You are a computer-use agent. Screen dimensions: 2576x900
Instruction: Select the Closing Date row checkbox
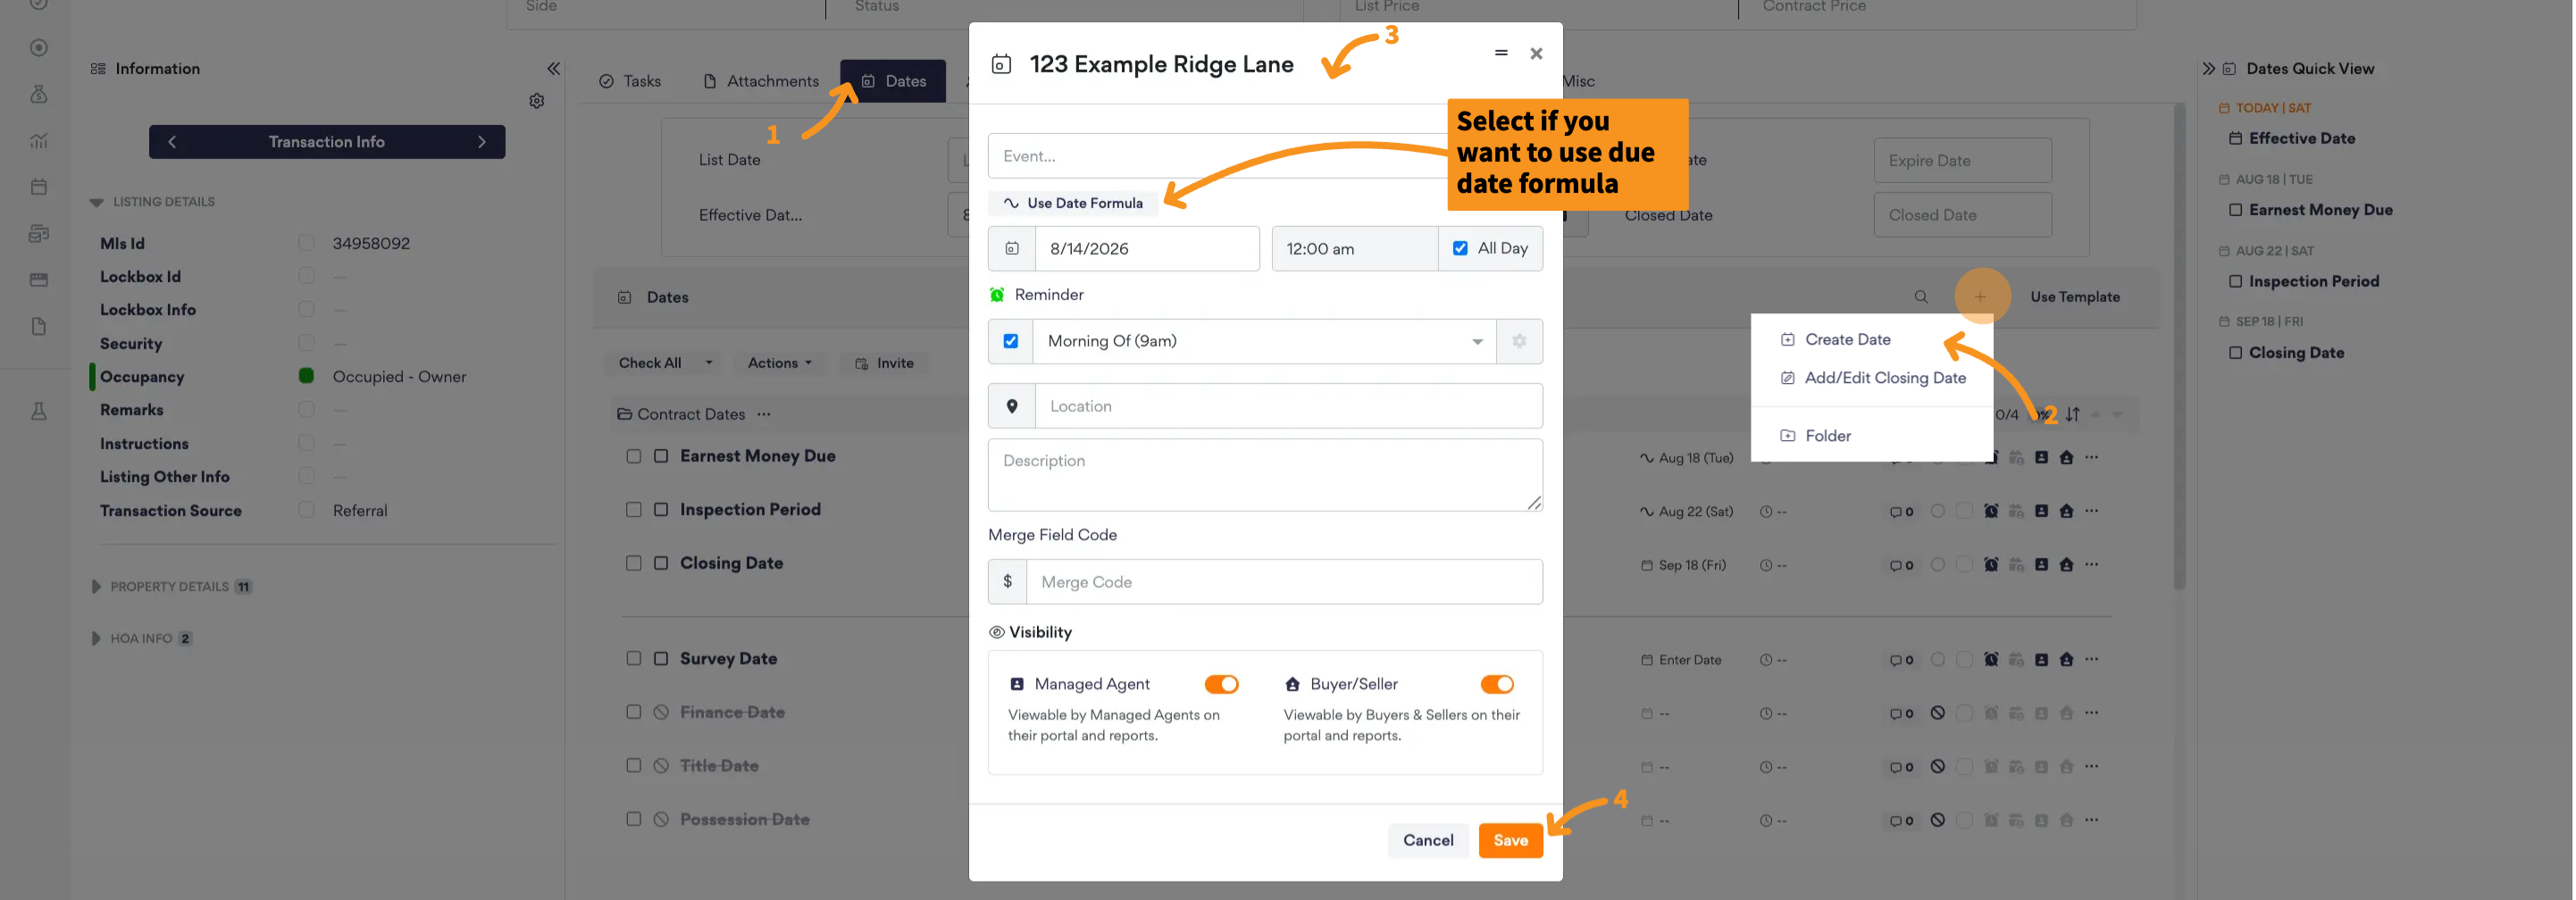click(x=633, y=564)
